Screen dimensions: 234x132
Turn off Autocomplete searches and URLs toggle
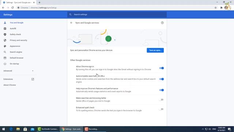pos(162,79)
